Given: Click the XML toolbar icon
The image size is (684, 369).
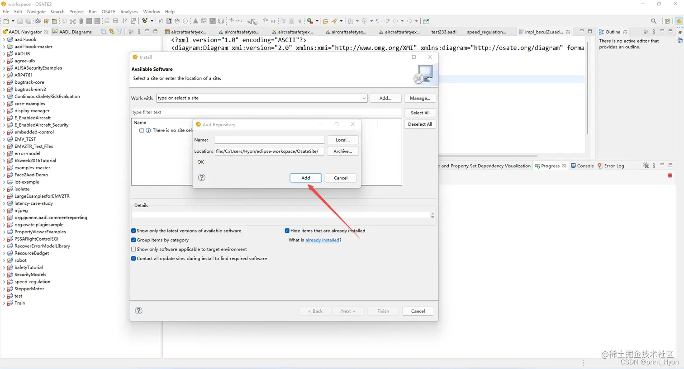Looking at the screenshot, I should [x=236, y=20].
